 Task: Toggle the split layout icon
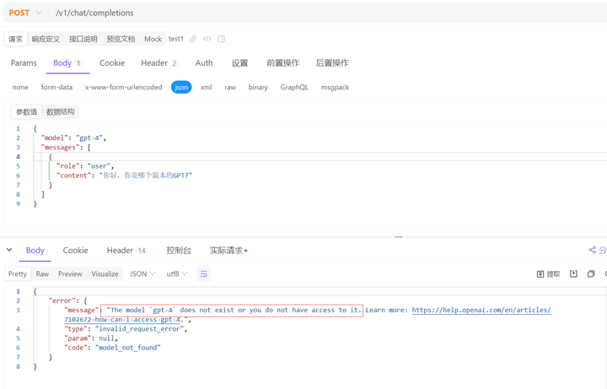point(222,39)
